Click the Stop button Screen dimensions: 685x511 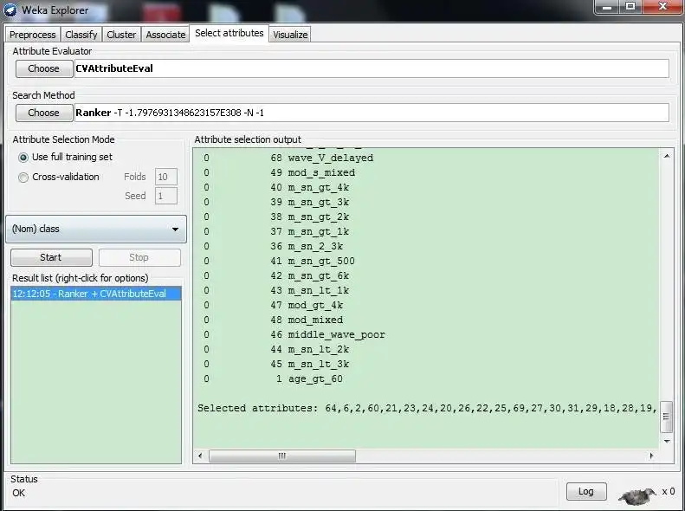139,258
